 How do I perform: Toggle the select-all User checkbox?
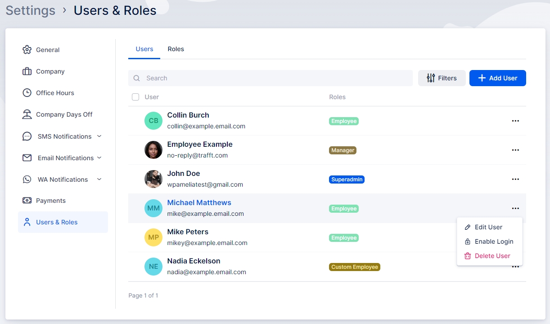click(x=135, y=97)
